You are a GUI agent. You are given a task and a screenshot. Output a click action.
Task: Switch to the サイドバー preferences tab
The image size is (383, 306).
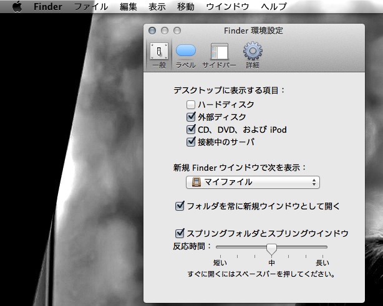coord(219,55)
